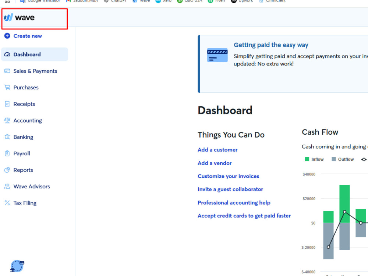368x276 pixels.
Task: Click the Getting paid the easy way heading
Action: click(271, 45)
